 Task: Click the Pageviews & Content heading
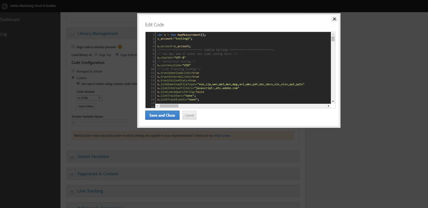[x=98, y=174]
